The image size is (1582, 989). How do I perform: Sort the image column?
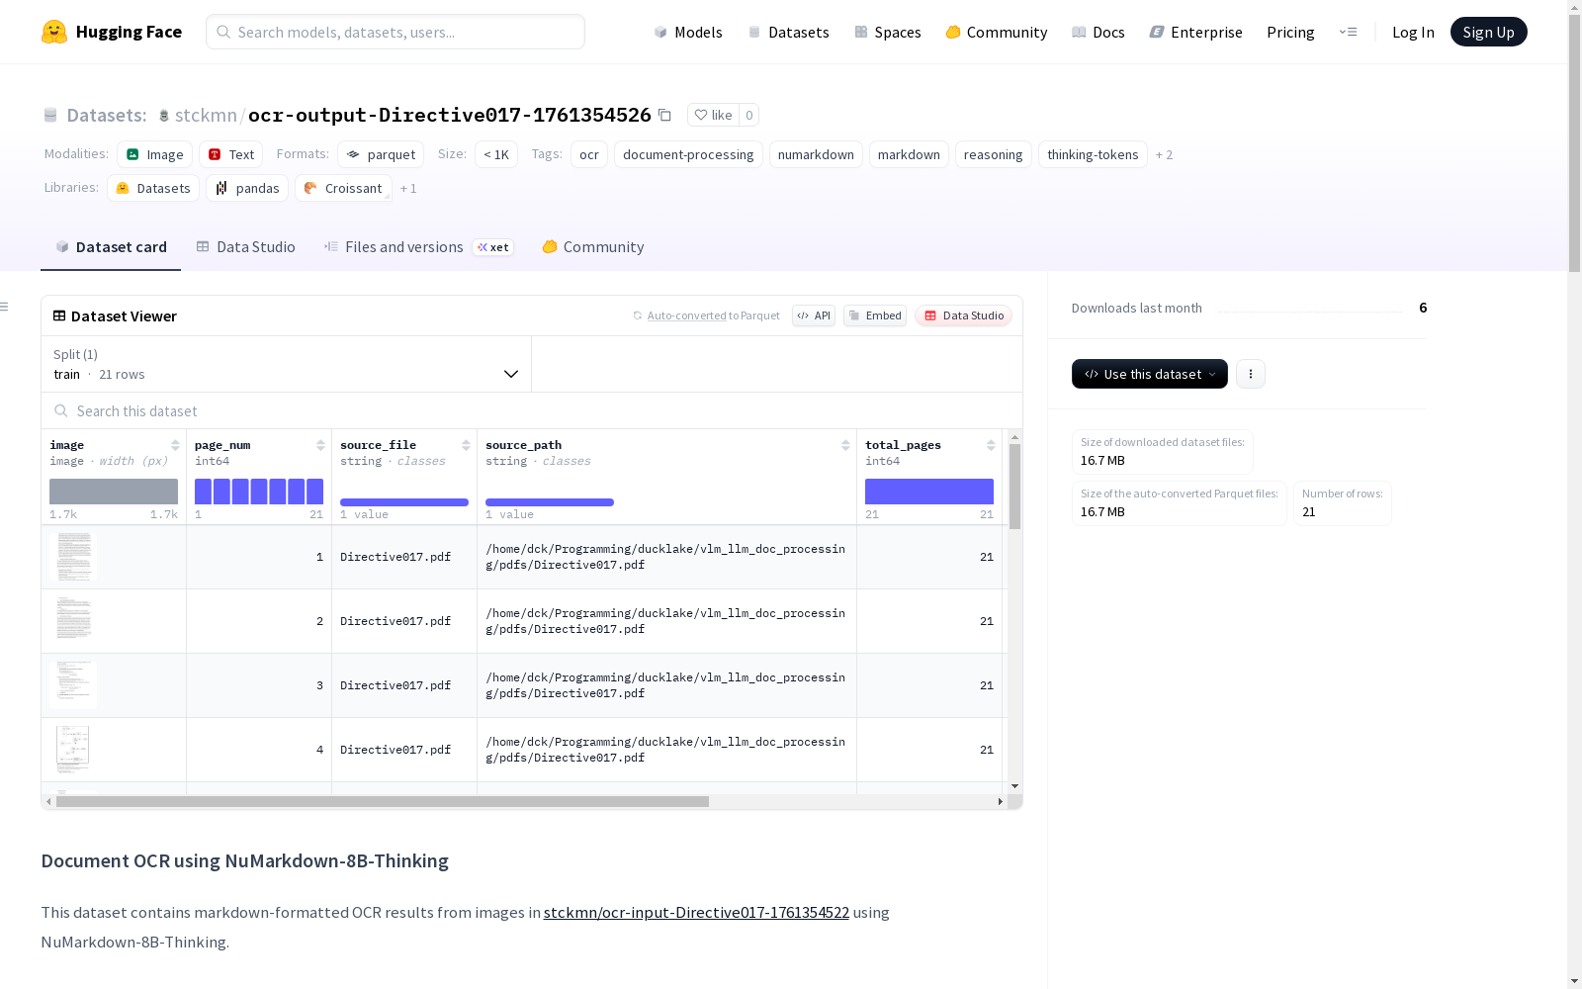click(175, 445)
